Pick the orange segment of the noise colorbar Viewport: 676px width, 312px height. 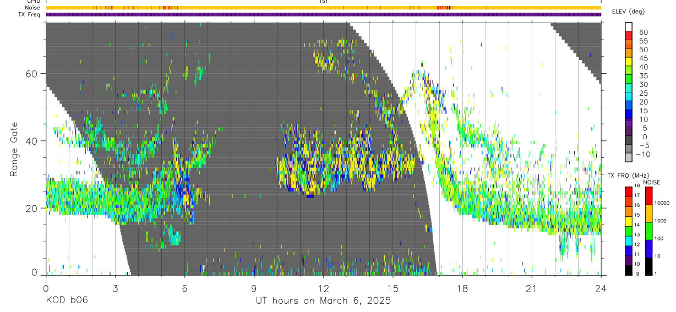coord(648,214)
